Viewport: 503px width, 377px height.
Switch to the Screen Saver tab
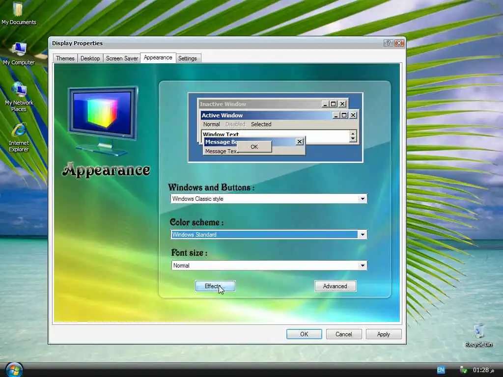click(122, 58)
